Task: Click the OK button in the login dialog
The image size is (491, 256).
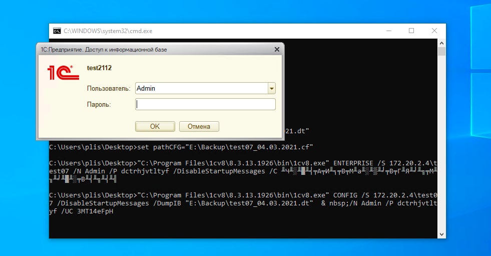Action: (x=155, y=126)
